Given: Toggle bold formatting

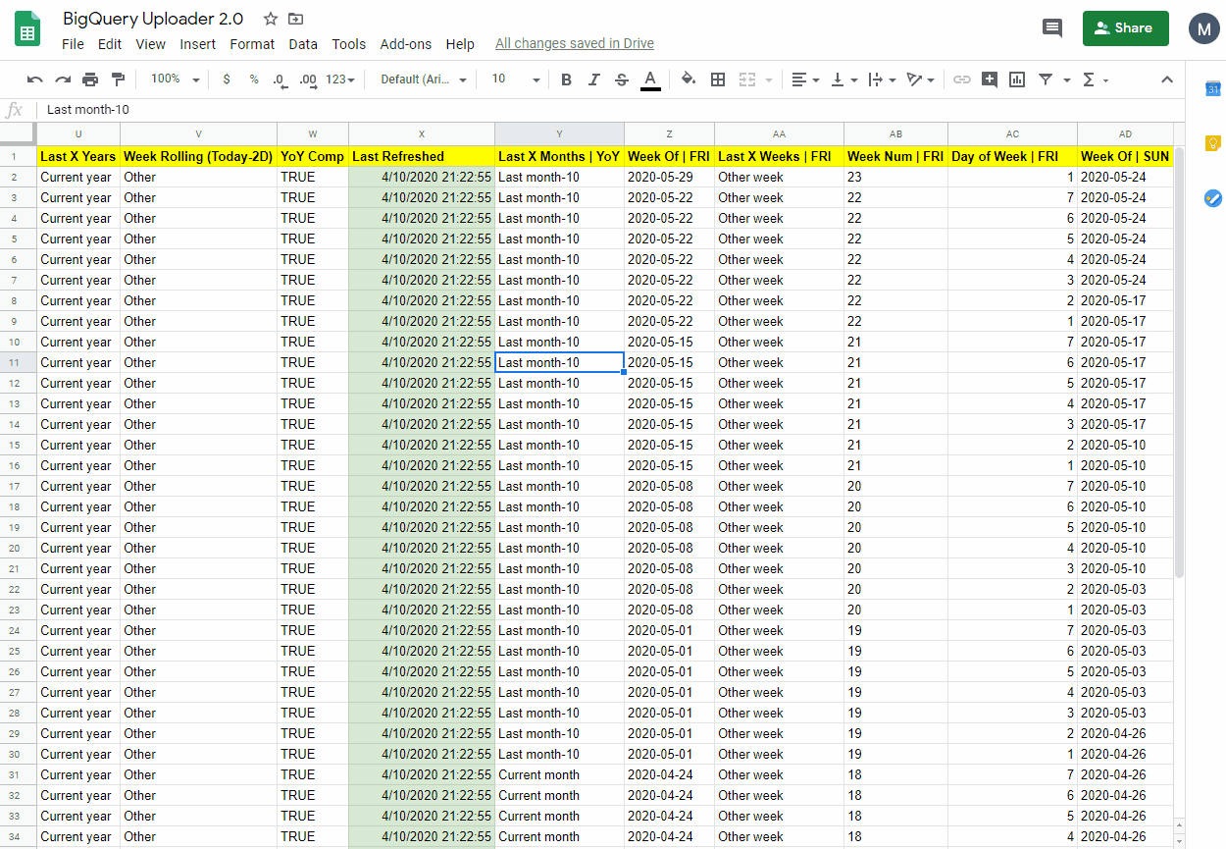Looking at the screenshot, I should (x=566, y=80).
